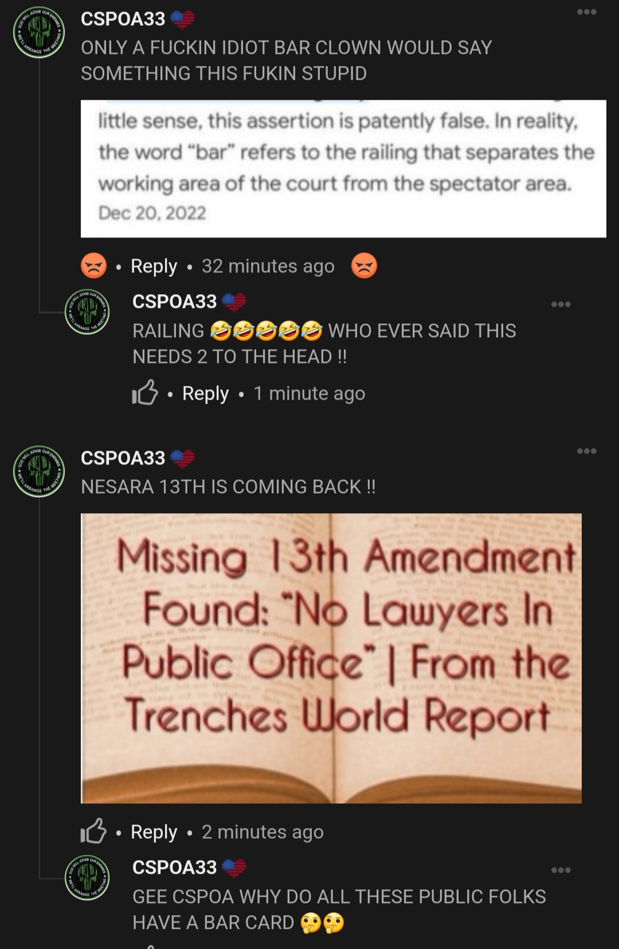Tap CSPOA33 avatar beside the BAR CARD reply
Image resolution: width=619 pixels, height=949 pixels.
click(x=87, y=878)
